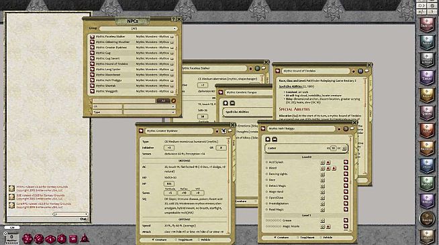The height and width of the screenshot is (245, 439).
Task: Click Magic Missile red damage icon
Action: click(x=328, y=226)
